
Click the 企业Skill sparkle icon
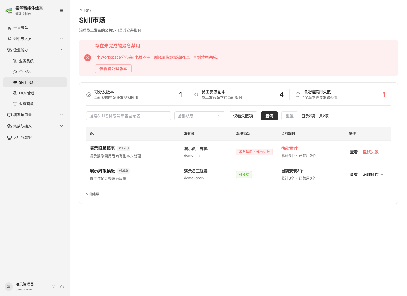tap(15, 72)
